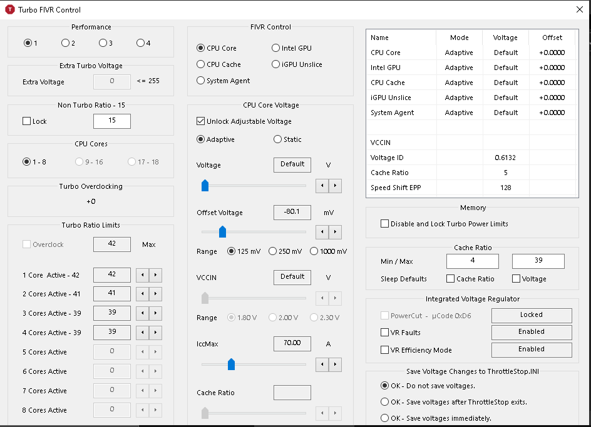Image resolution: width=591 pixels, height=427 pixels.
Task: Click the VR Faults Enabled button
Action: [x=531, y=332]
